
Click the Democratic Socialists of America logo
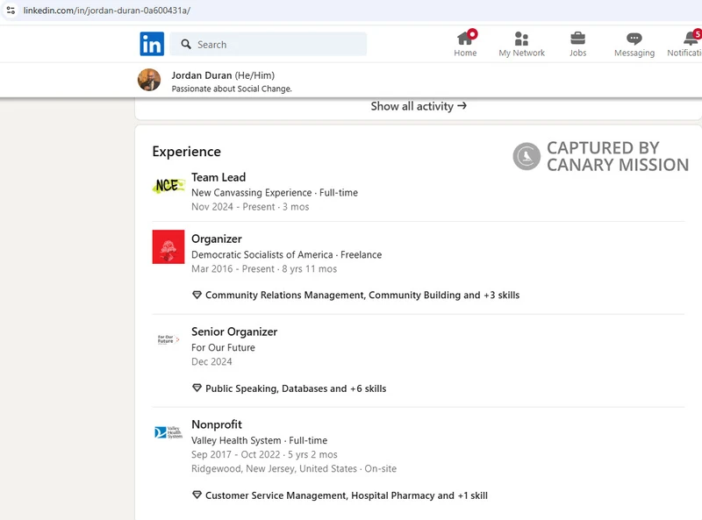pyautogui.click(x=168, y=247)
